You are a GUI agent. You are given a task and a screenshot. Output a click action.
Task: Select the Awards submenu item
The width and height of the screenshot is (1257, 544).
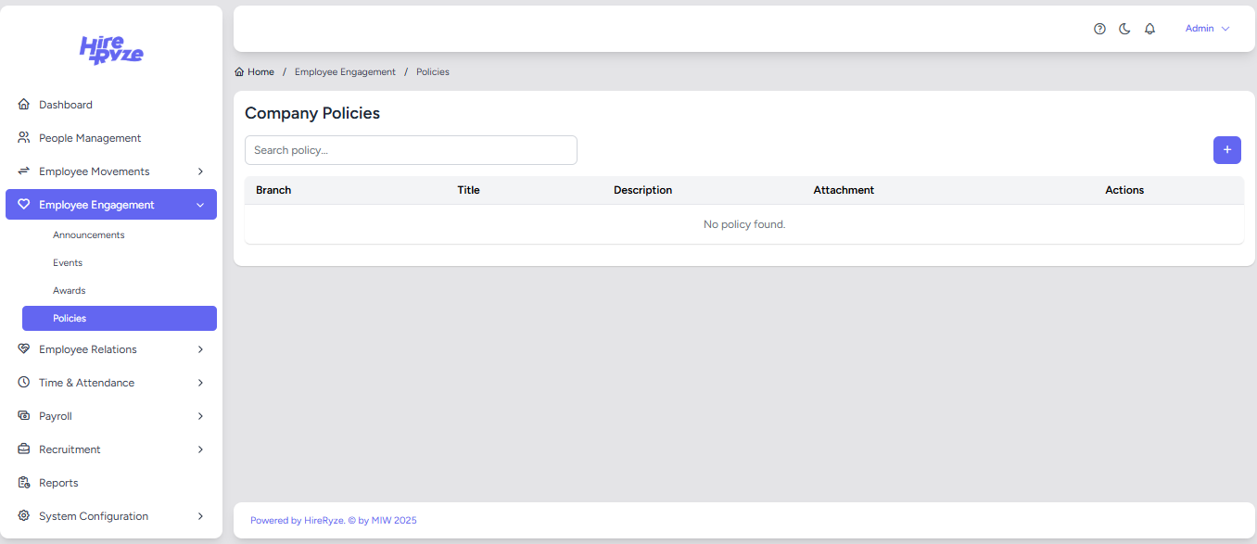point(70,291)
